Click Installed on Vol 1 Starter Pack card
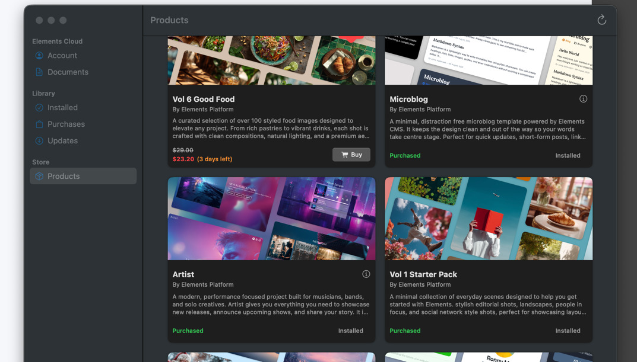The image size is (637, 362). [568, 331]
